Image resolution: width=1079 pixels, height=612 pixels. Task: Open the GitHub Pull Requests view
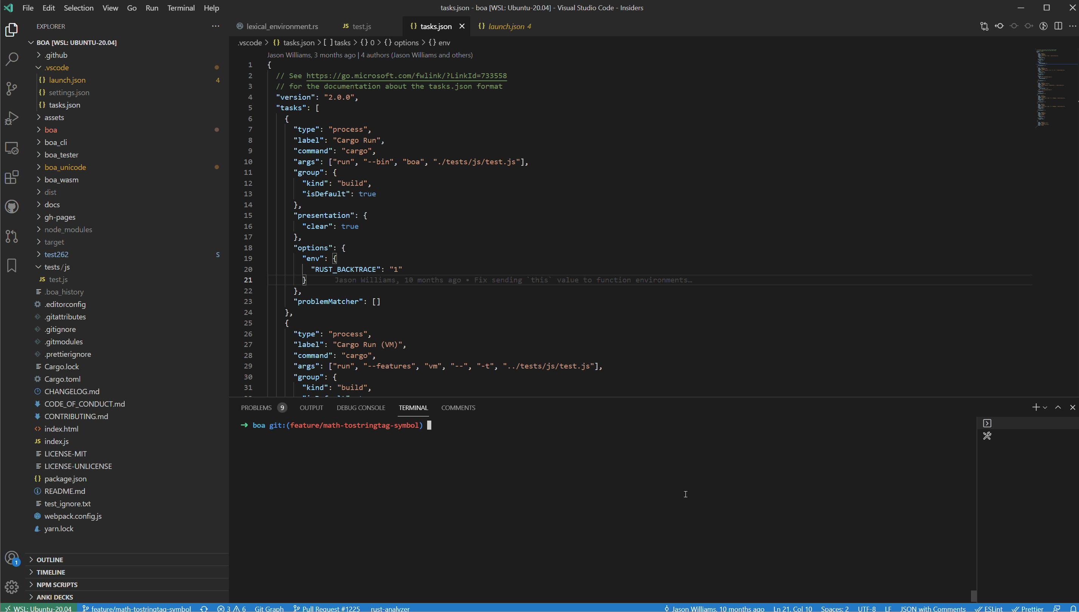click(11, 236)
